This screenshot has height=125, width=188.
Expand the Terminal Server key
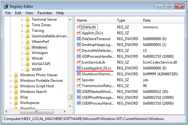[x=22, y=20]
